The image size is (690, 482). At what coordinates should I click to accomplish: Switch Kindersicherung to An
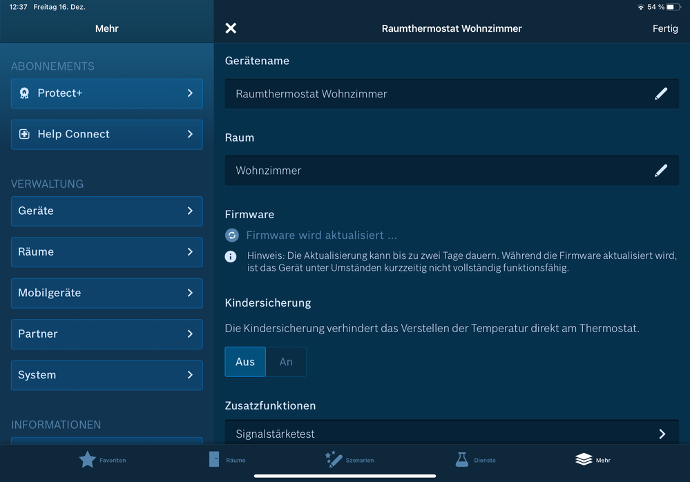(286, 362)
